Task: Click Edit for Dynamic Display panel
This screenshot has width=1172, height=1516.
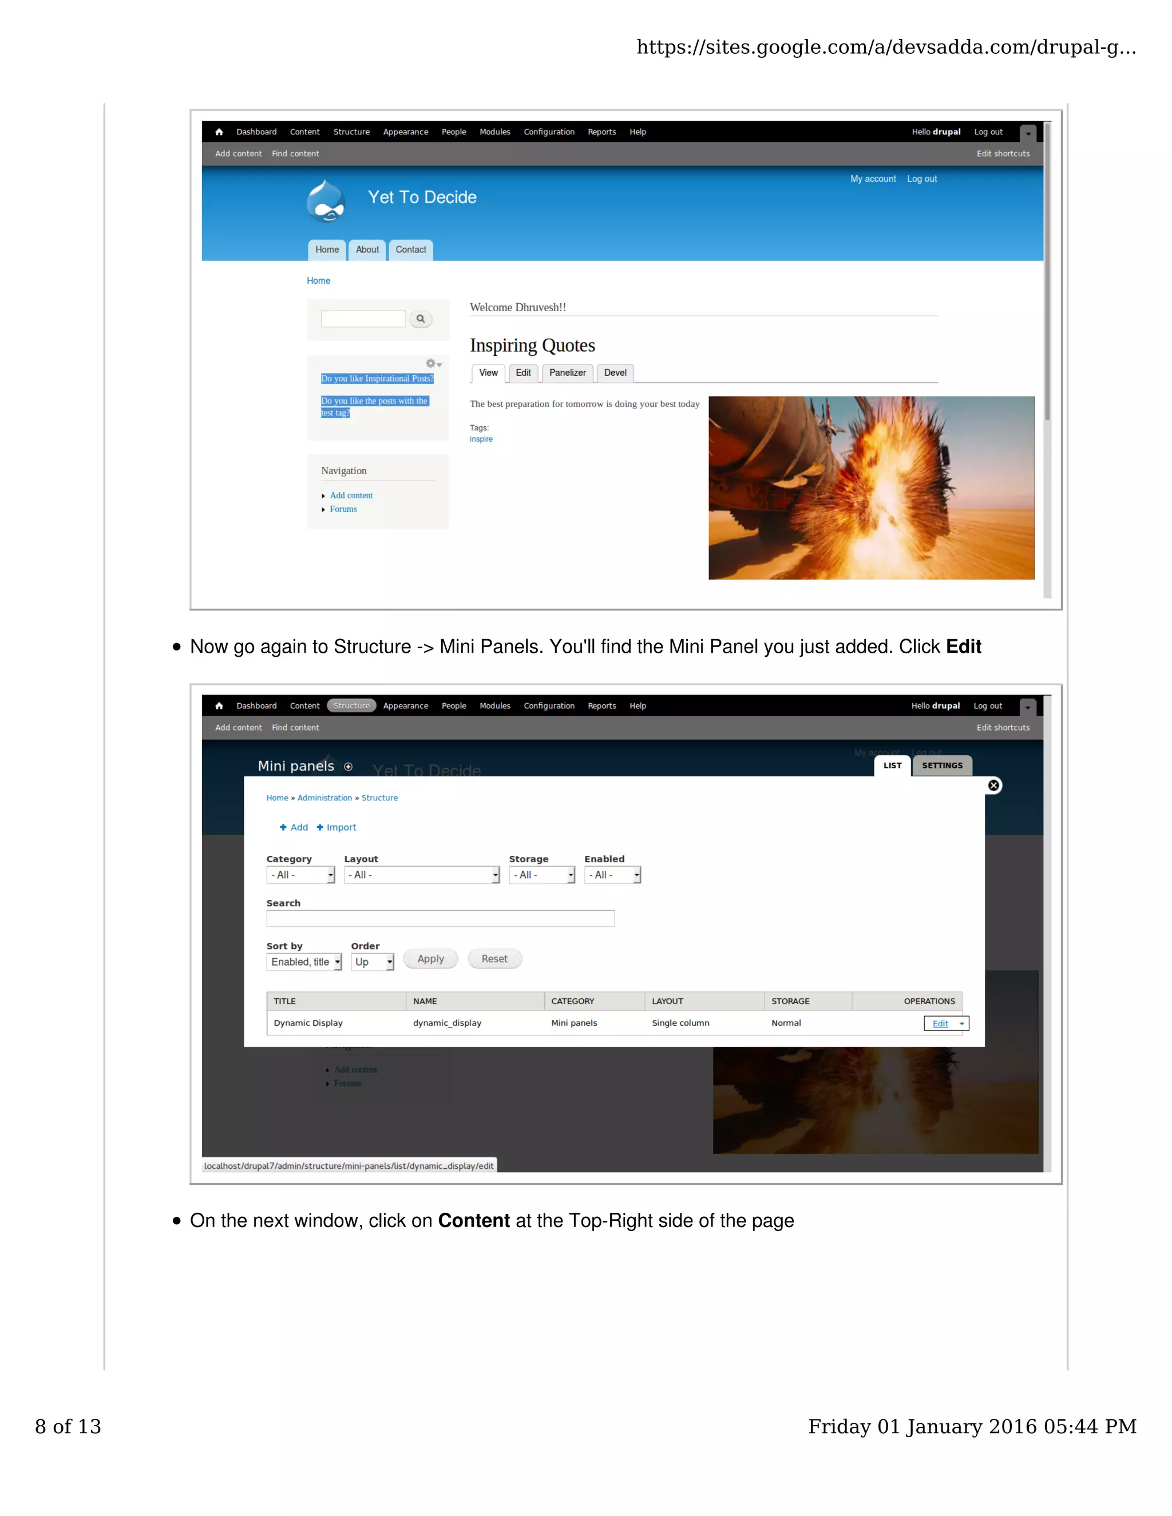Action: pos(940,1024)
